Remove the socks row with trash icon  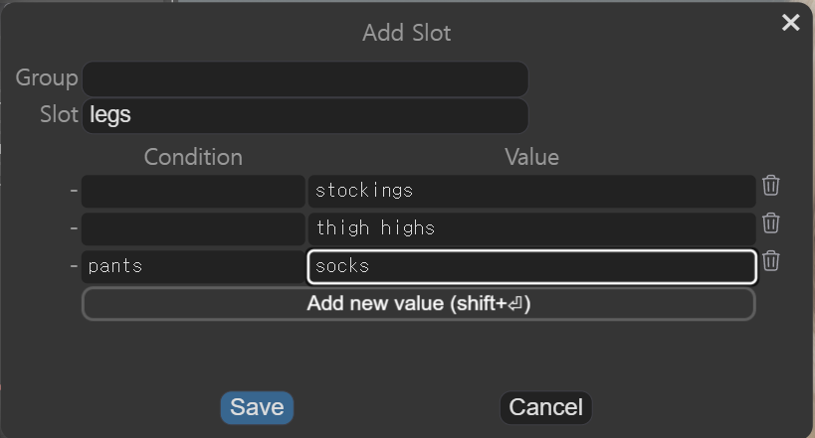click(771, 261)
